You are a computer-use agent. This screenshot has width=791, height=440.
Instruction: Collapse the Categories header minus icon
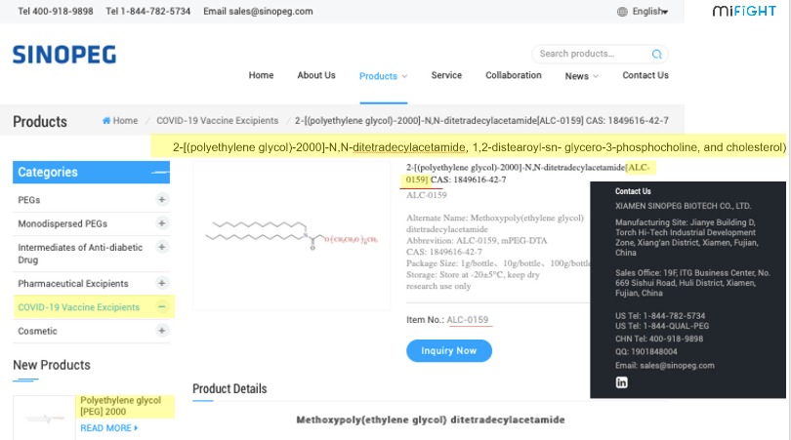(x=159, y=173)
